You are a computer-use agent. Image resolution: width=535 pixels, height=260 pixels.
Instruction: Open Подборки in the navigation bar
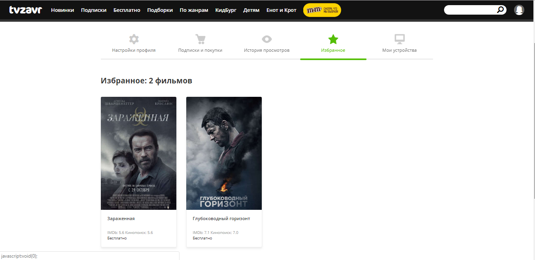pos(160,10)
